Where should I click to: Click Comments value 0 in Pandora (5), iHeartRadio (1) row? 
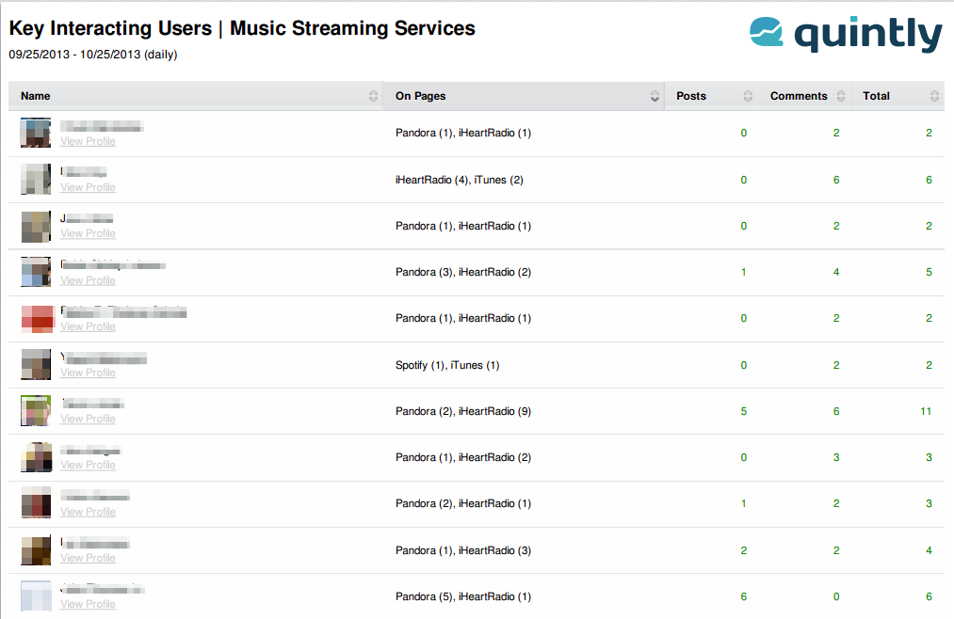pos(836,596)
